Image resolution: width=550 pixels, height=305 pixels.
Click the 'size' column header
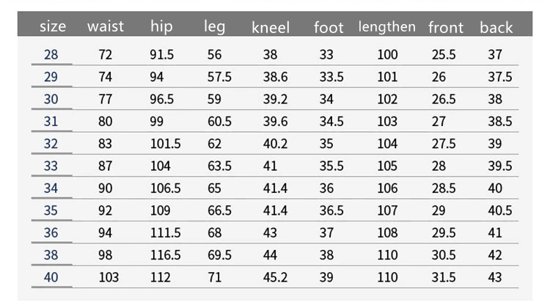(x=53, y=26)
